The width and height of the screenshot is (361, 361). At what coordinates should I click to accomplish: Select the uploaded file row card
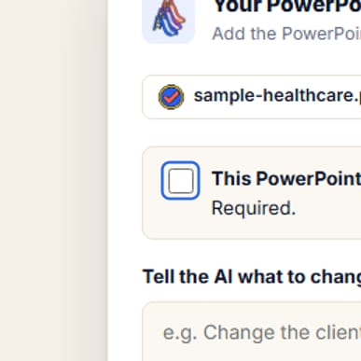pos(251,97)
